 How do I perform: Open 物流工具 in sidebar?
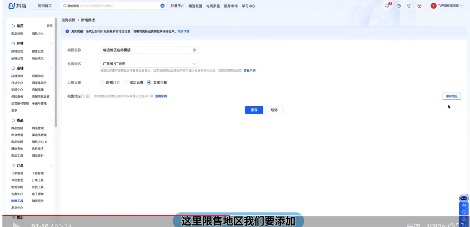coord(17,201)
